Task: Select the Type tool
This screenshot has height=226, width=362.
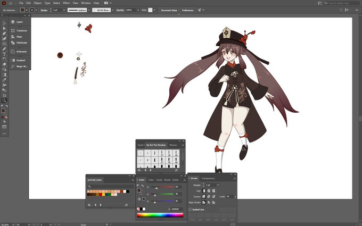Action: (x=4, y=54)
